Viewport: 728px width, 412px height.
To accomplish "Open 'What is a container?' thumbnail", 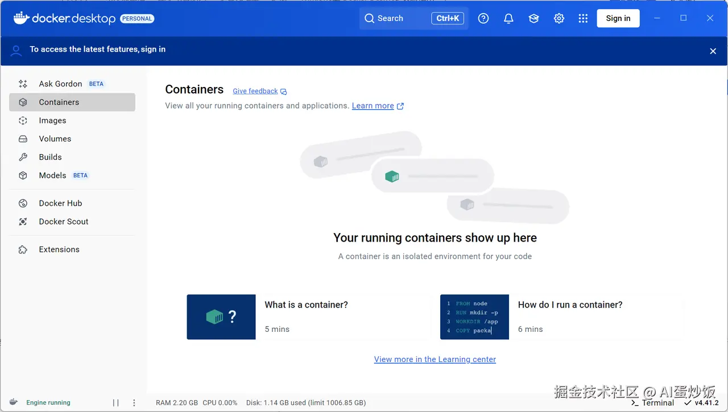I will (x=221, y=317).
